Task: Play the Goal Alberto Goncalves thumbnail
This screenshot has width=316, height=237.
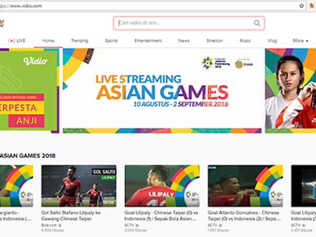Action: (x=245, y=186)
